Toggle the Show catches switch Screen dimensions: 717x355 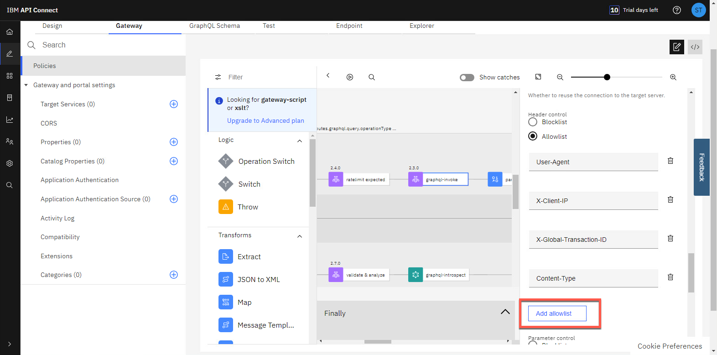click(x=467, y=78)
